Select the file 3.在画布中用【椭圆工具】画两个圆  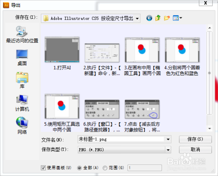pyautogui.click(x=142, y=56)
